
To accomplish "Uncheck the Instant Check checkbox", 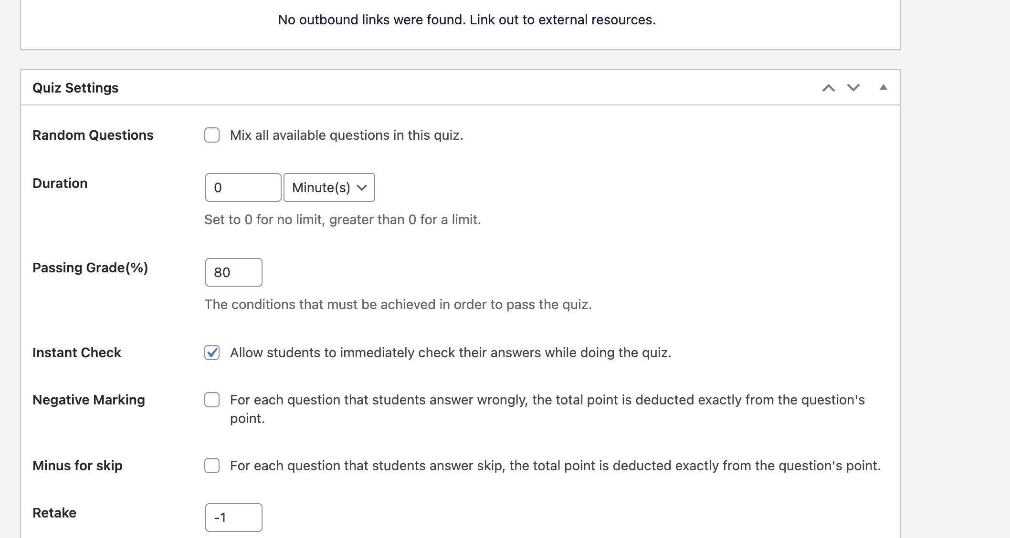I will point(212,352).
